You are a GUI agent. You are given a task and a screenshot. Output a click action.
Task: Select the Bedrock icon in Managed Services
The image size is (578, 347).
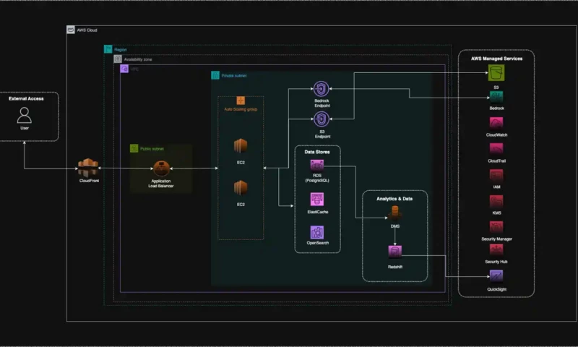496,97
